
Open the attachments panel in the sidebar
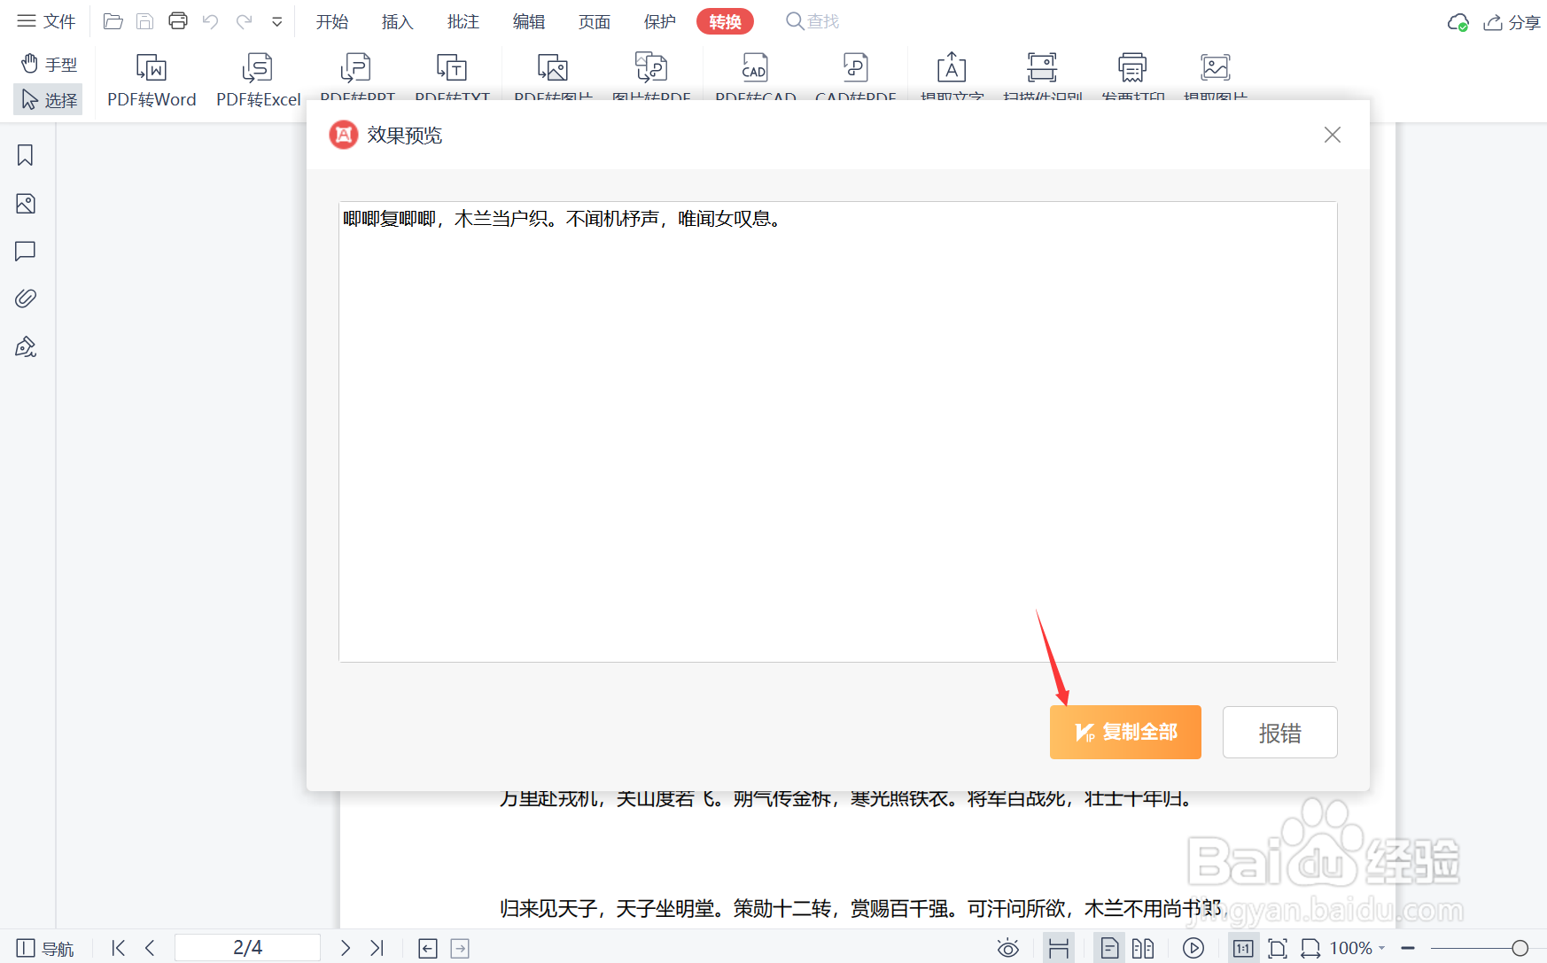coord(24,299)
